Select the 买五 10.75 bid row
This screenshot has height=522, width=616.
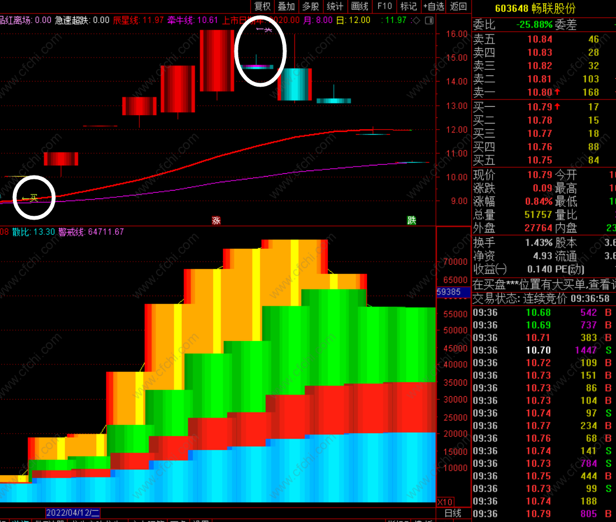tap(544, 160)
